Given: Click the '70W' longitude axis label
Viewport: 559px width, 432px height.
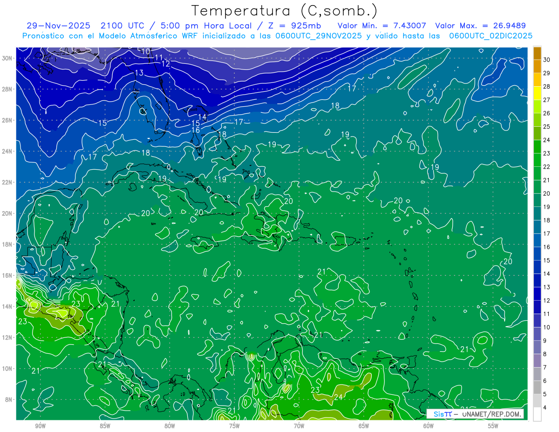Looking at the screenshot, I should click(299, 426).
